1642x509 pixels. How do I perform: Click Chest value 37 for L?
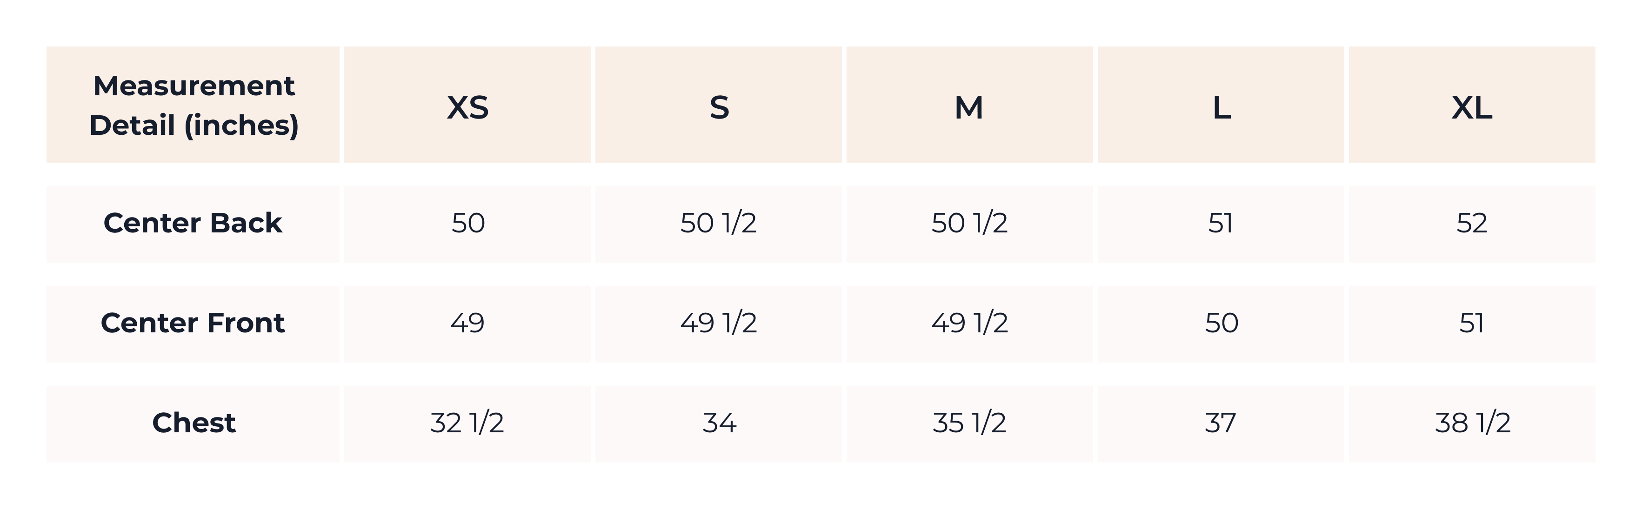1221,423
